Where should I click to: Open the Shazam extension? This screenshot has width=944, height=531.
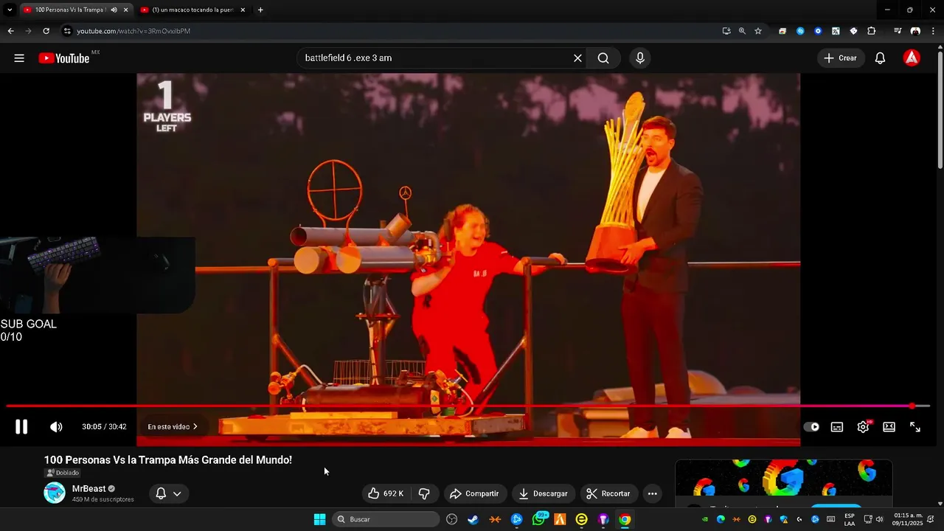(800, 31)
